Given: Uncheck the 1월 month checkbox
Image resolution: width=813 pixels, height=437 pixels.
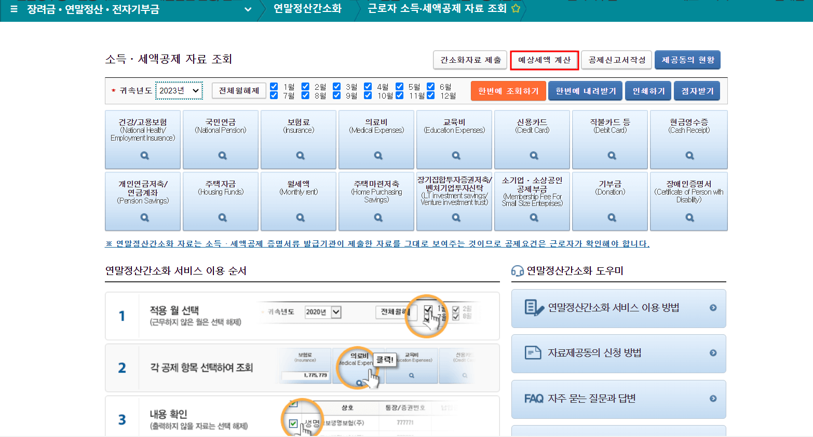Looking at the screenshot, I should (x=274, y=86).
